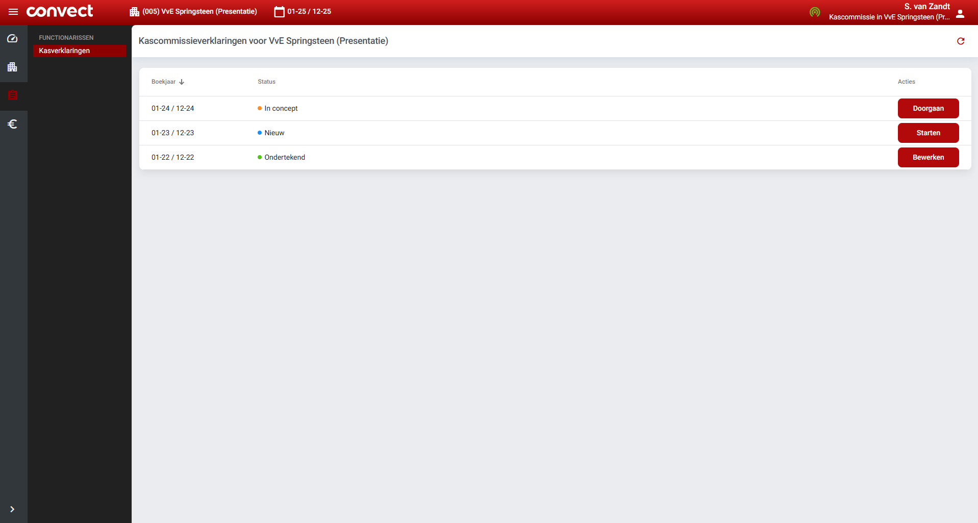Open the 01-25 / 12-25 book year selector
The image size is (978, 523).
click(309, 12)
